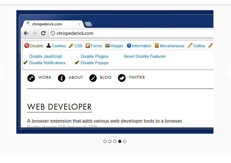The height and width of the screenshot is (163, 231).
Task: Open the BLOG link
Action: coord(106,77)
